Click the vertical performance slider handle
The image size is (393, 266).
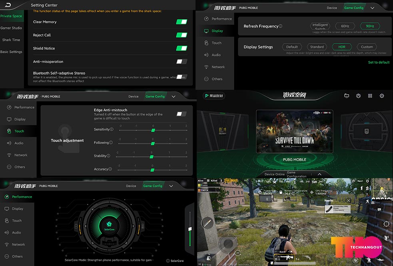[190, 229]
